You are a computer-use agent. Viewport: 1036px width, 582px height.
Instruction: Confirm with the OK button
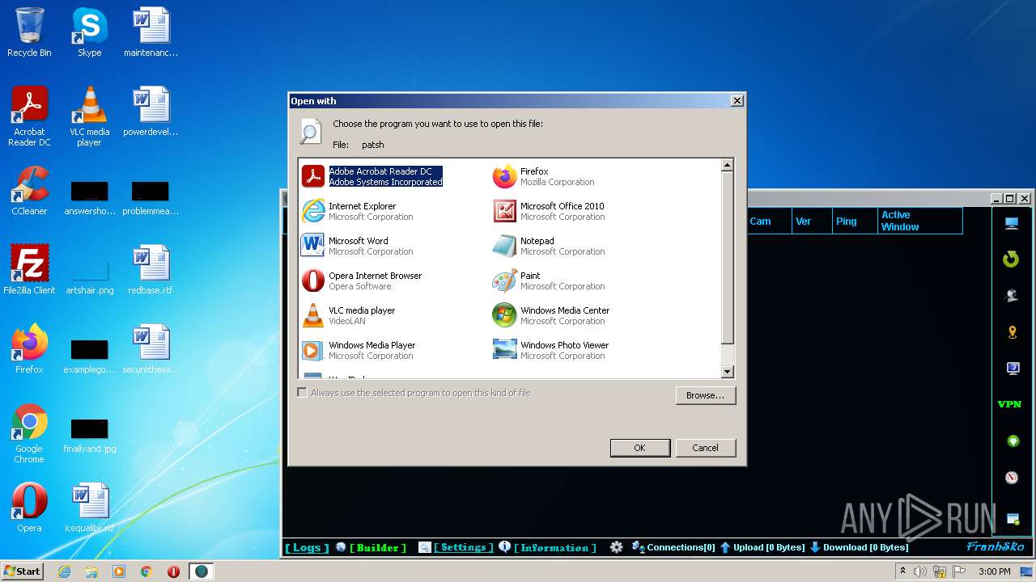pos(639,448)
